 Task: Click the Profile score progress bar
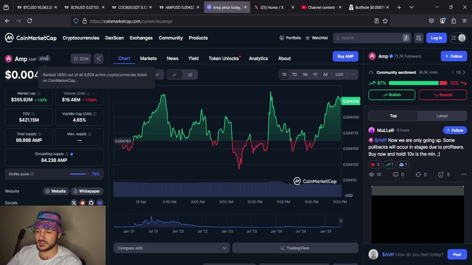point(79,174)
